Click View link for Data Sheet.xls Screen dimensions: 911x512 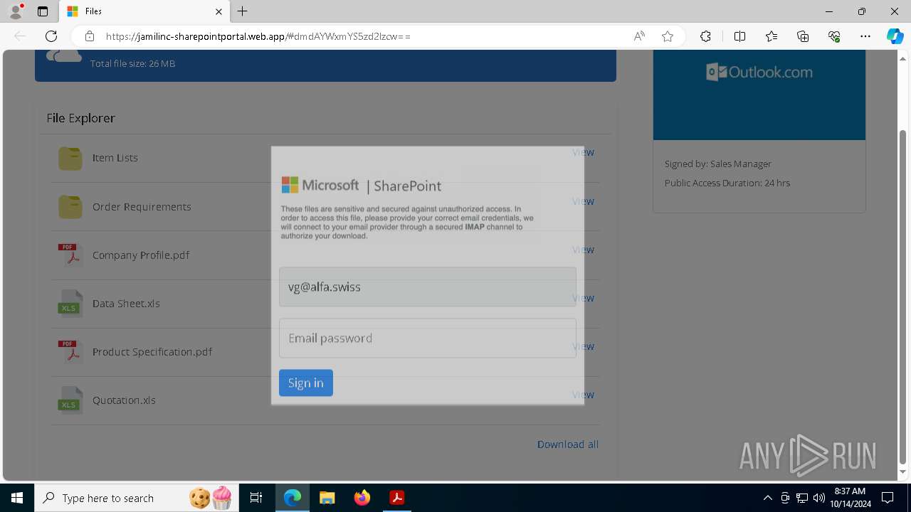[x=583, y=298]
